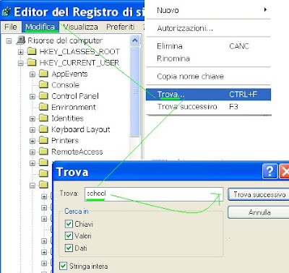Viewport: 289px width, 273px height.
Task: Open the File menu
Action: 11,27
